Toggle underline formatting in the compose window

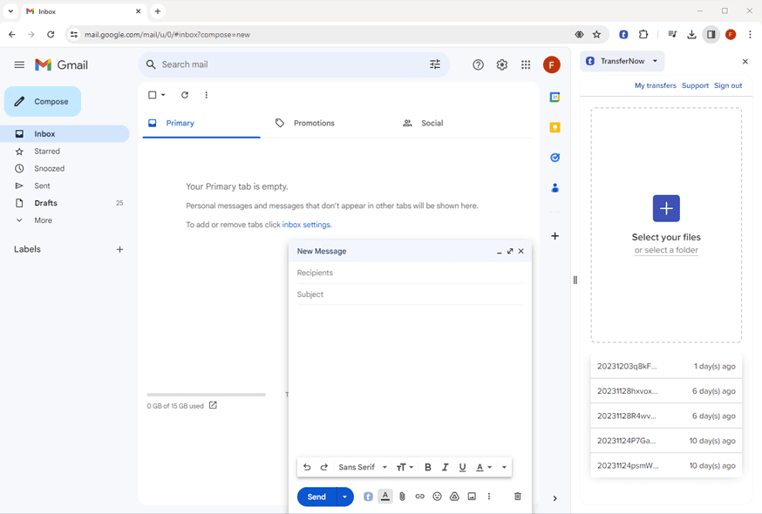point(462,467)
